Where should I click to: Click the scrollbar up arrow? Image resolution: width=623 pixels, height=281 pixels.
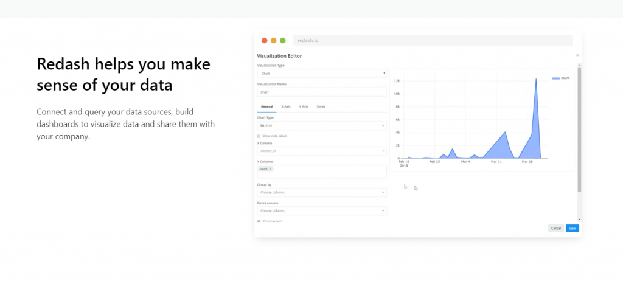point(579,65)
